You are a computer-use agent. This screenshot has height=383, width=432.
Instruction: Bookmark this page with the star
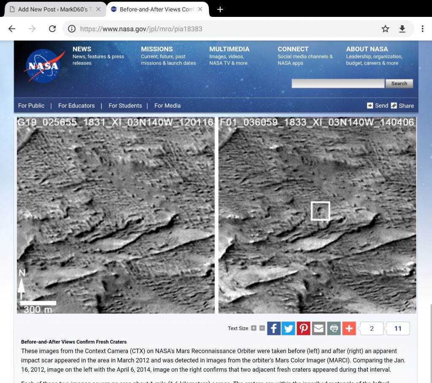(x=385, y=29)
